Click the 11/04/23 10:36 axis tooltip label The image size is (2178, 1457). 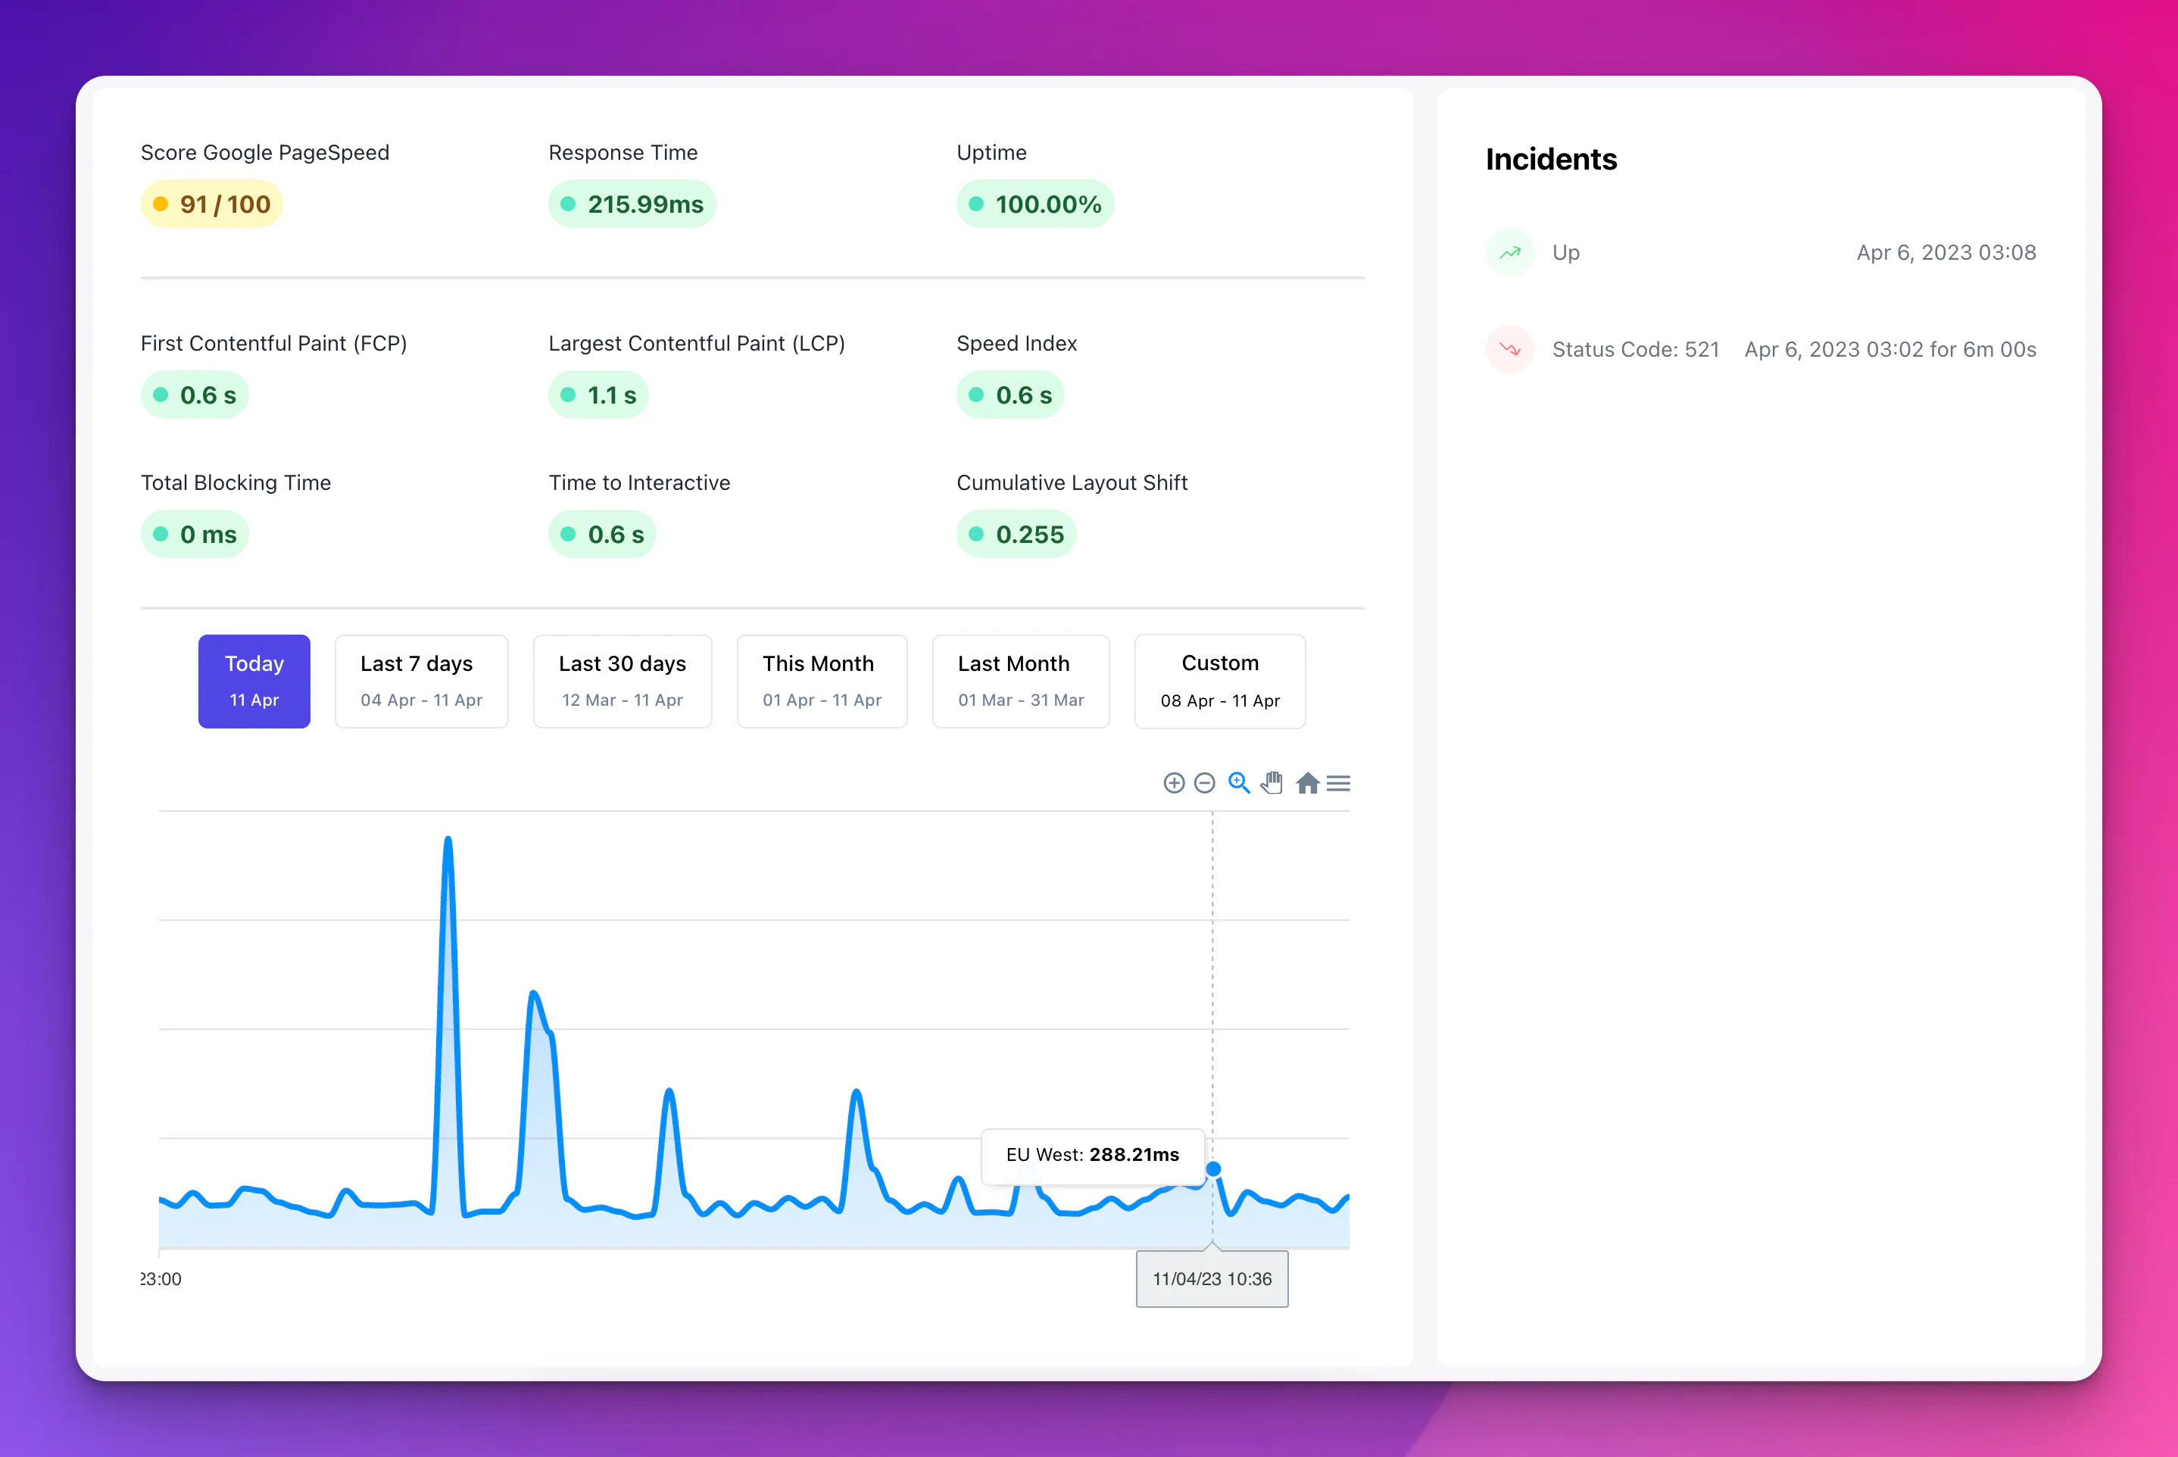[x=1212, y=1278]
